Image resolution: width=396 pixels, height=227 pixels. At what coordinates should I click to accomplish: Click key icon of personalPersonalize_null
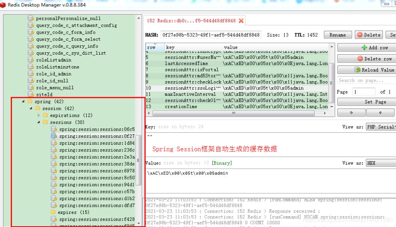coord(31,18)
